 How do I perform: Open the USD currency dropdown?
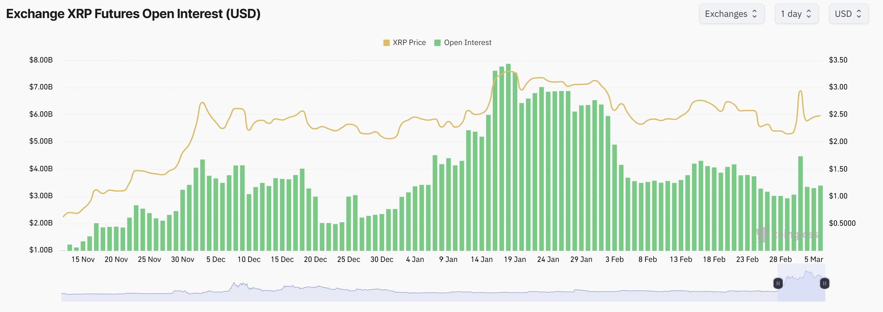(849, 14)
